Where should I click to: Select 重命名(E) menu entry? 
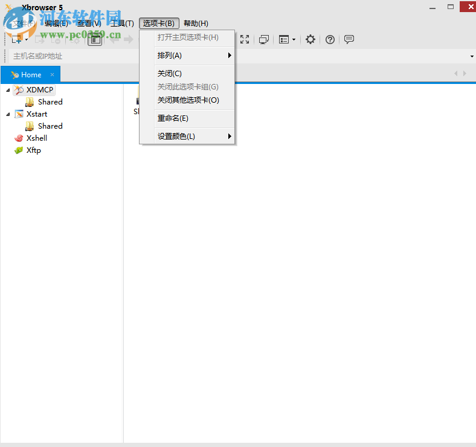(x=187, y=118)
